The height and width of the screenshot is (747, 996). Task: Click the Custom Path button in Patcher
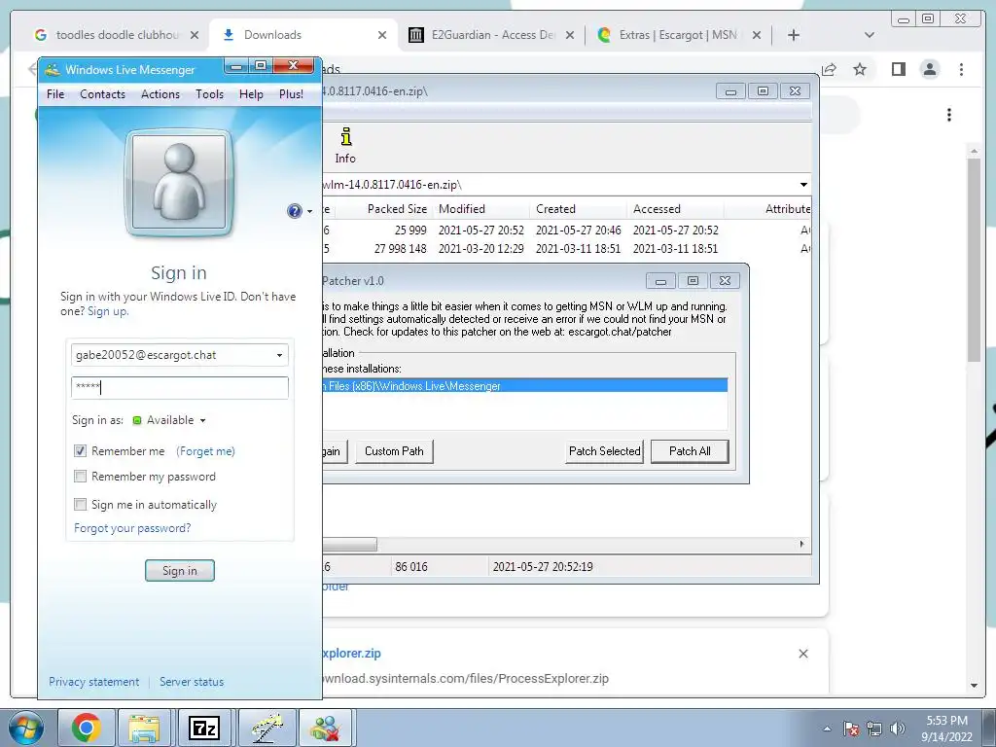[395, 451]
